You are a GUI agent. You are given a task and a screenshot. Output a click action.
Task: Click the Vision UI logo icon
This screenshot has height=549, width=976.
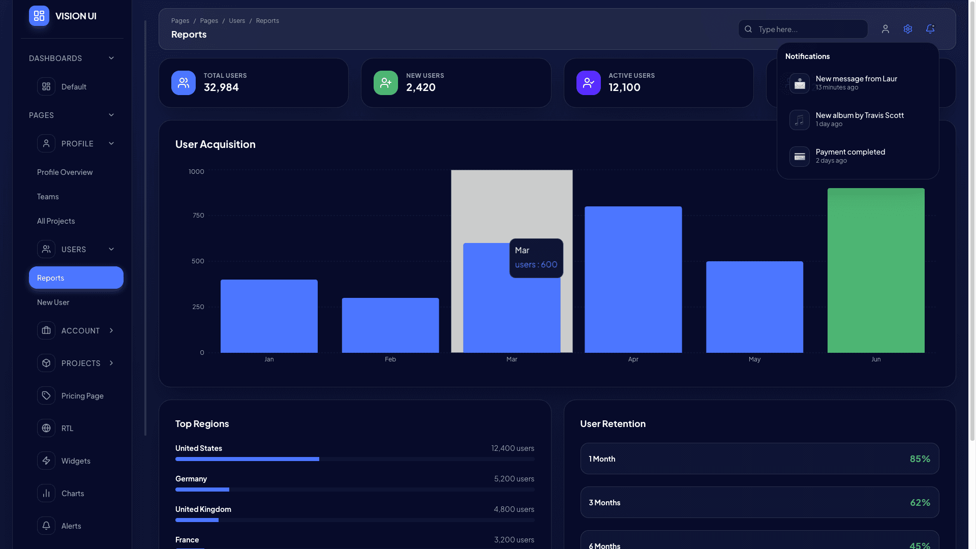coord(39,16)
